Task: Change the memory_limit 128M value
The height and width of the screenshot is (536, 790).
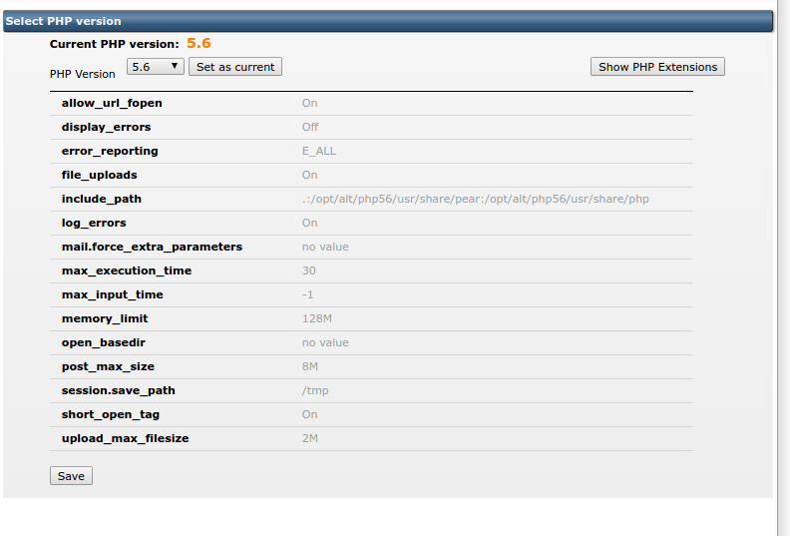Action: click(x=316, y=318)
